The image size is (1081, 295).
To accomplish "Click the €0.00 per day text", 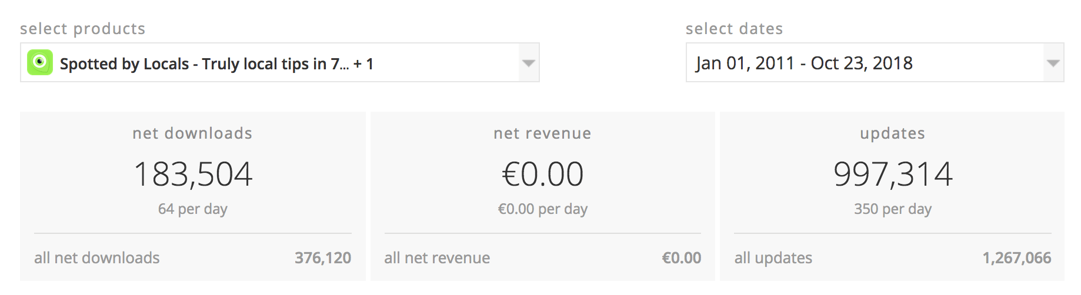I will pyautogui.click(x=542, y=209).
